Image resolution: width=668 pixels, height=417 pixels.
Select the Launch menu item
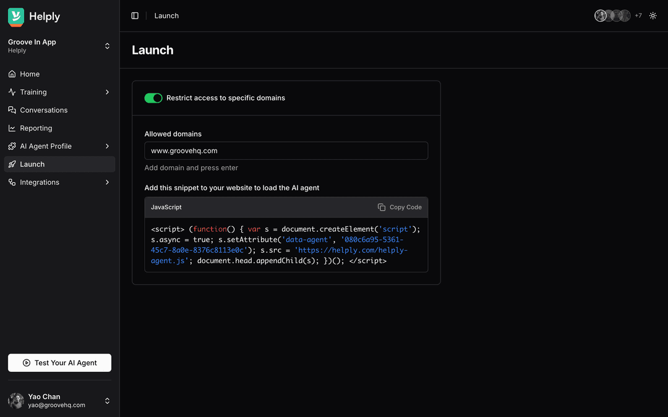coord(59,164)
